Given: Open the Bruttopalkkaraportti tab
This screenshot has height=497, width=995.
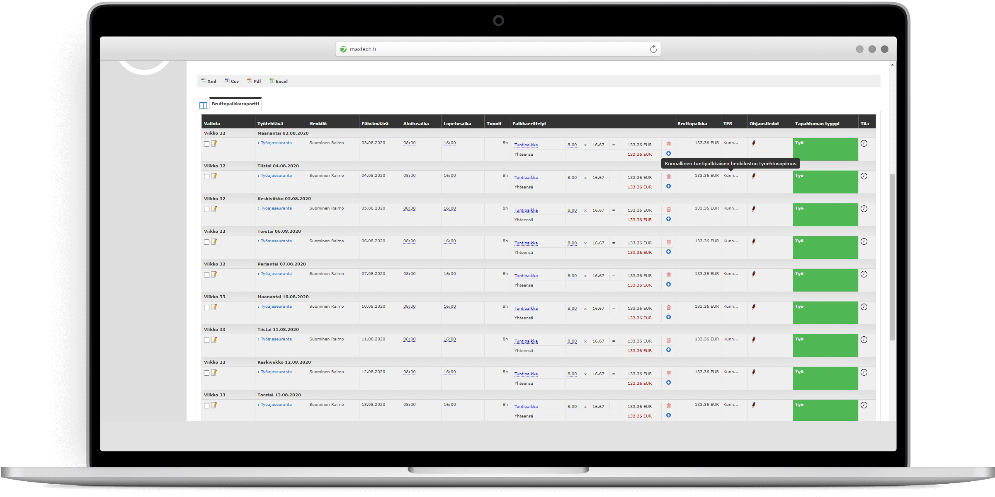Looking at the screenshot, I should coord(235,104).
